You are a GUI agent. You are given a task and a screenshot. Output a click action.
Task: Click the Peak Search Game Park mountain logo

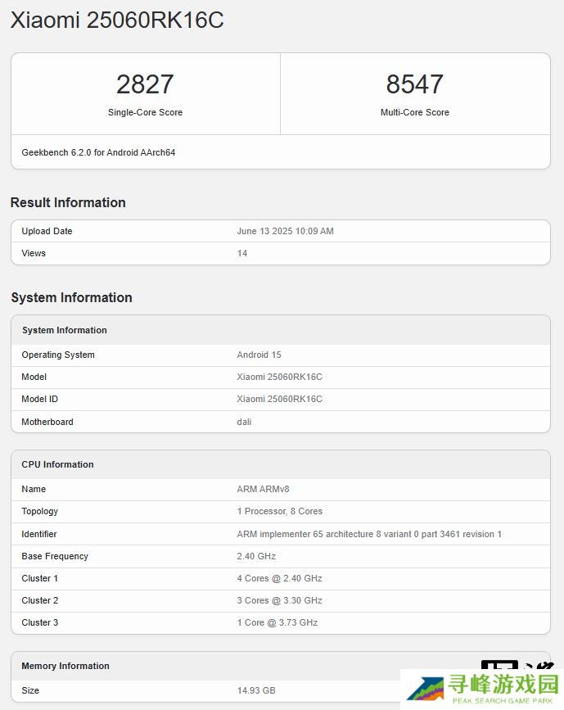pos(425,691)
